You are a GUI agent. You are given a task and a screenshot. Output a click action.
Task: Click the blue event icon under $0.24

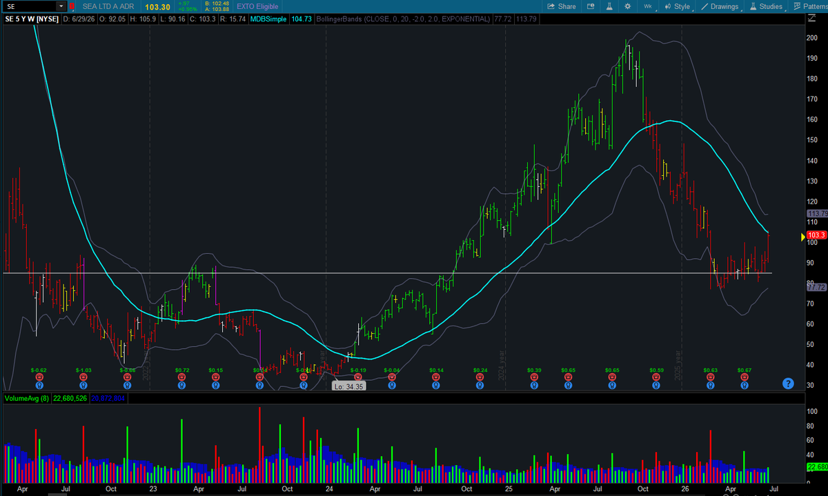point(480,386)
